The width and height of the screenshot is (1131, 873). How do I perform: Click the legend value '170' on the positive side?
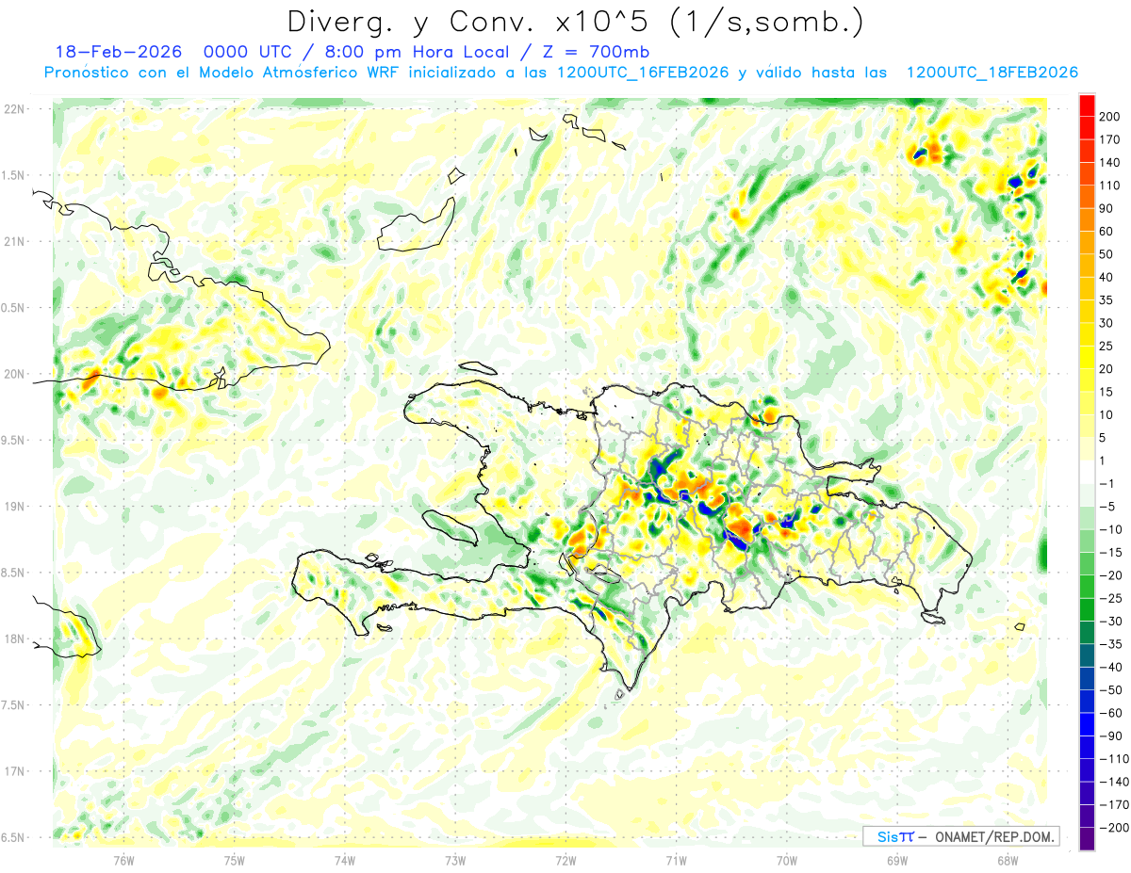point(1109,139)
